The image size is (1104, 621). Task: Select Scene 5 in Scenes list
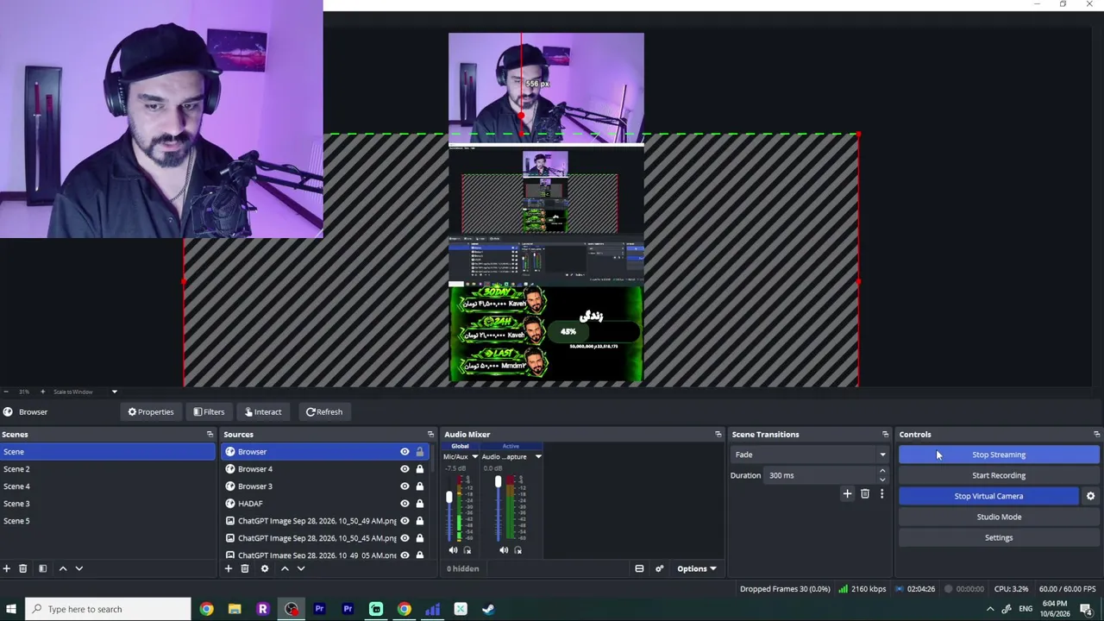(x=107, y=521)
